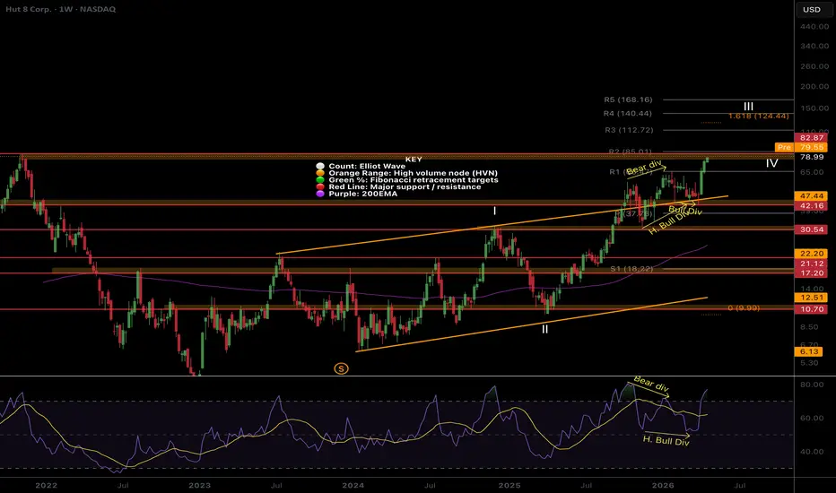Click the red circle beside Red Line legend
Image resolution: width=836 pixels, height=493 pixels.
[320, 187]
